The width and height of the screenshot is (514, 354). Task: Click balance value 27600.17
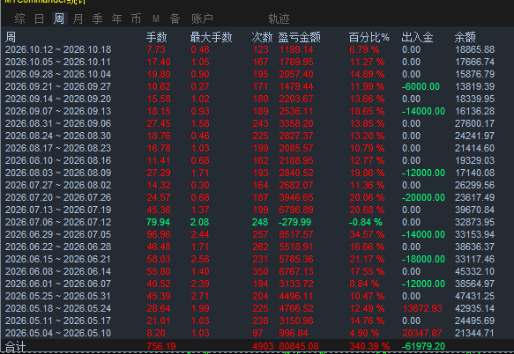[474, 123]
